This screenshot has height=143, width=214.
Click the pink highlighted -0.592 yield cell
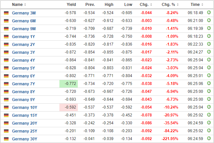click(x=69, y=108)
